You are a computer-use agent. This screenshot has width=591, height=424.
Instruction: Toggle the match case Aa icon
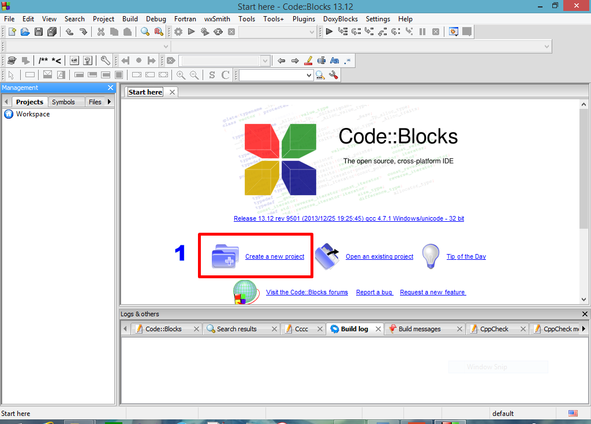[x=334, y=60]
